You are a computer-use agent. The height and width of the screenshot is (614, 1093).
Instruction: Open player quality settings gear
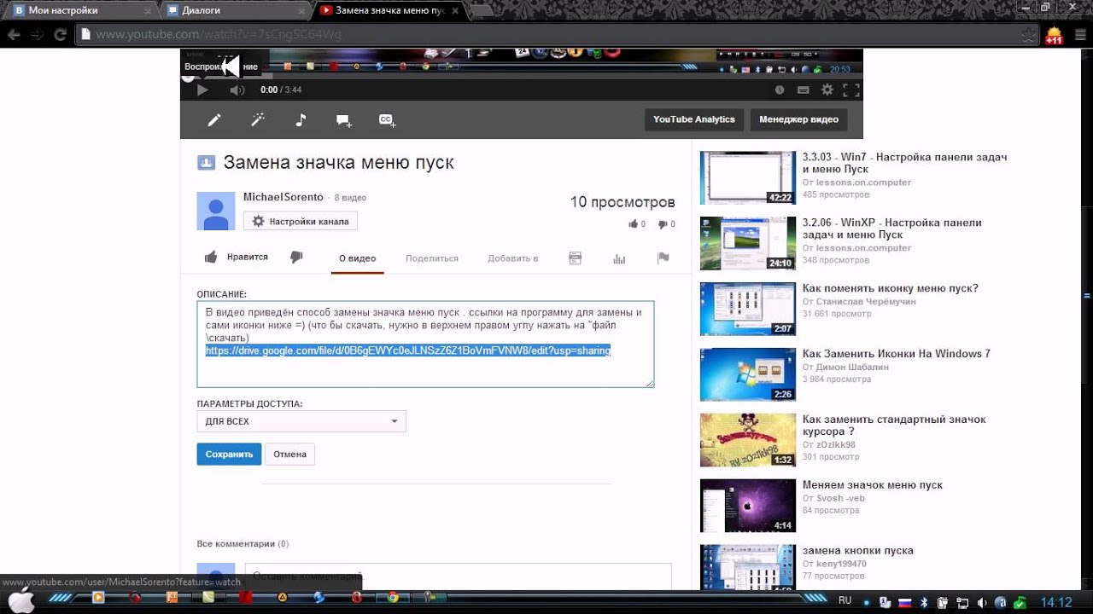coord(827,90)
